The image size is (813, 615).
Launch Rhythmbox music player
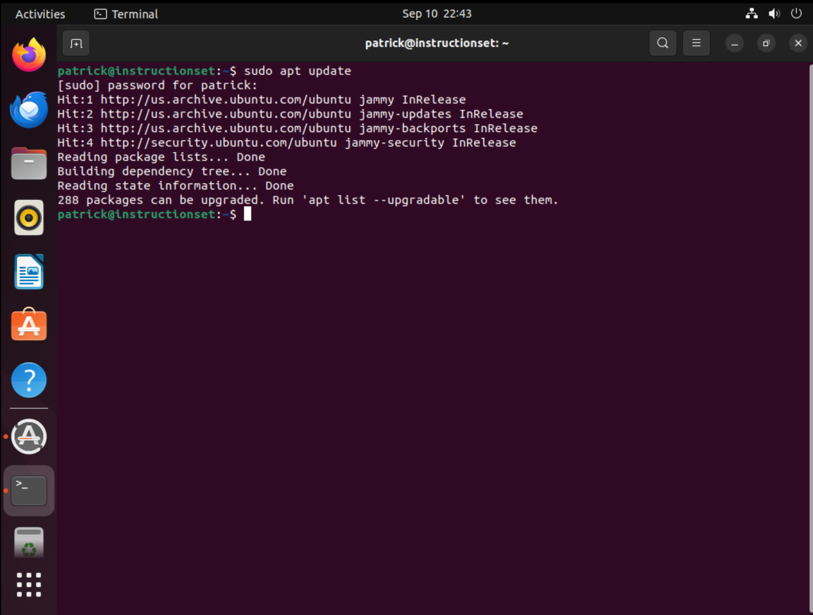coord(29,218)
